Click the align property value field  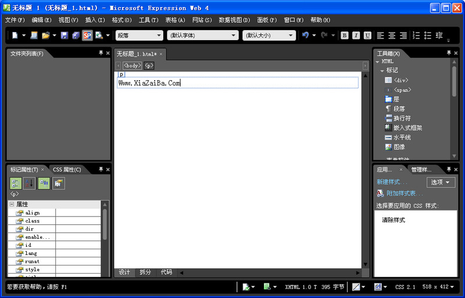coord(78,213)
